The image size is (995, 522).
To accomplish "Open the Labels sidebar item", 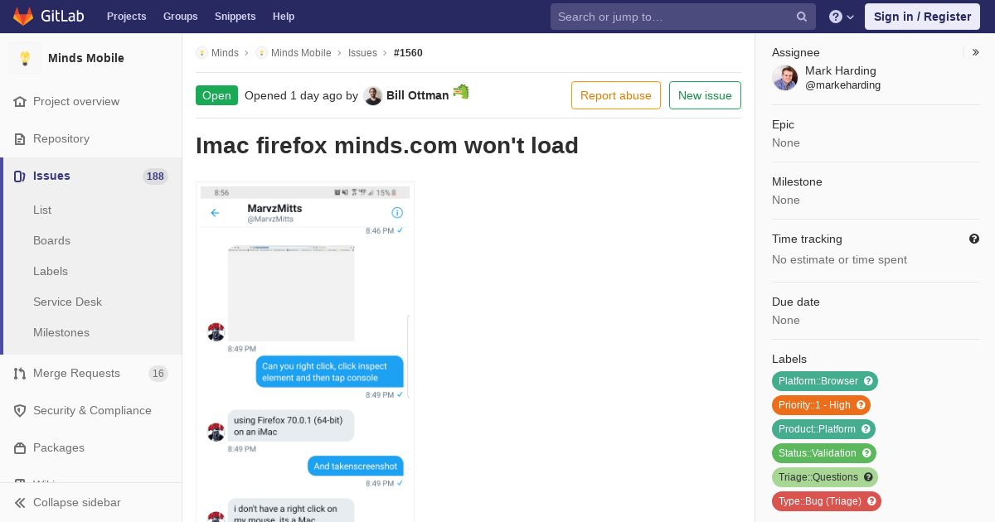I will [x=51, y=271].
